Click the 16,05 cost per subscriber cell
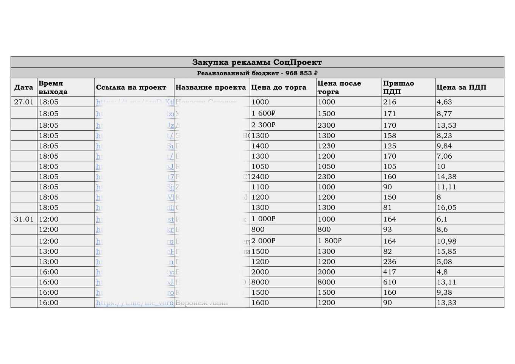 coord(470,208)
